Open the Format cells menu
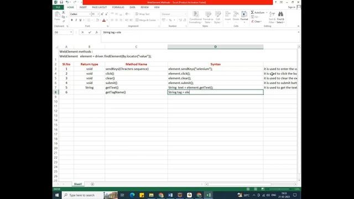354x199 pixels. click(244, 17)
